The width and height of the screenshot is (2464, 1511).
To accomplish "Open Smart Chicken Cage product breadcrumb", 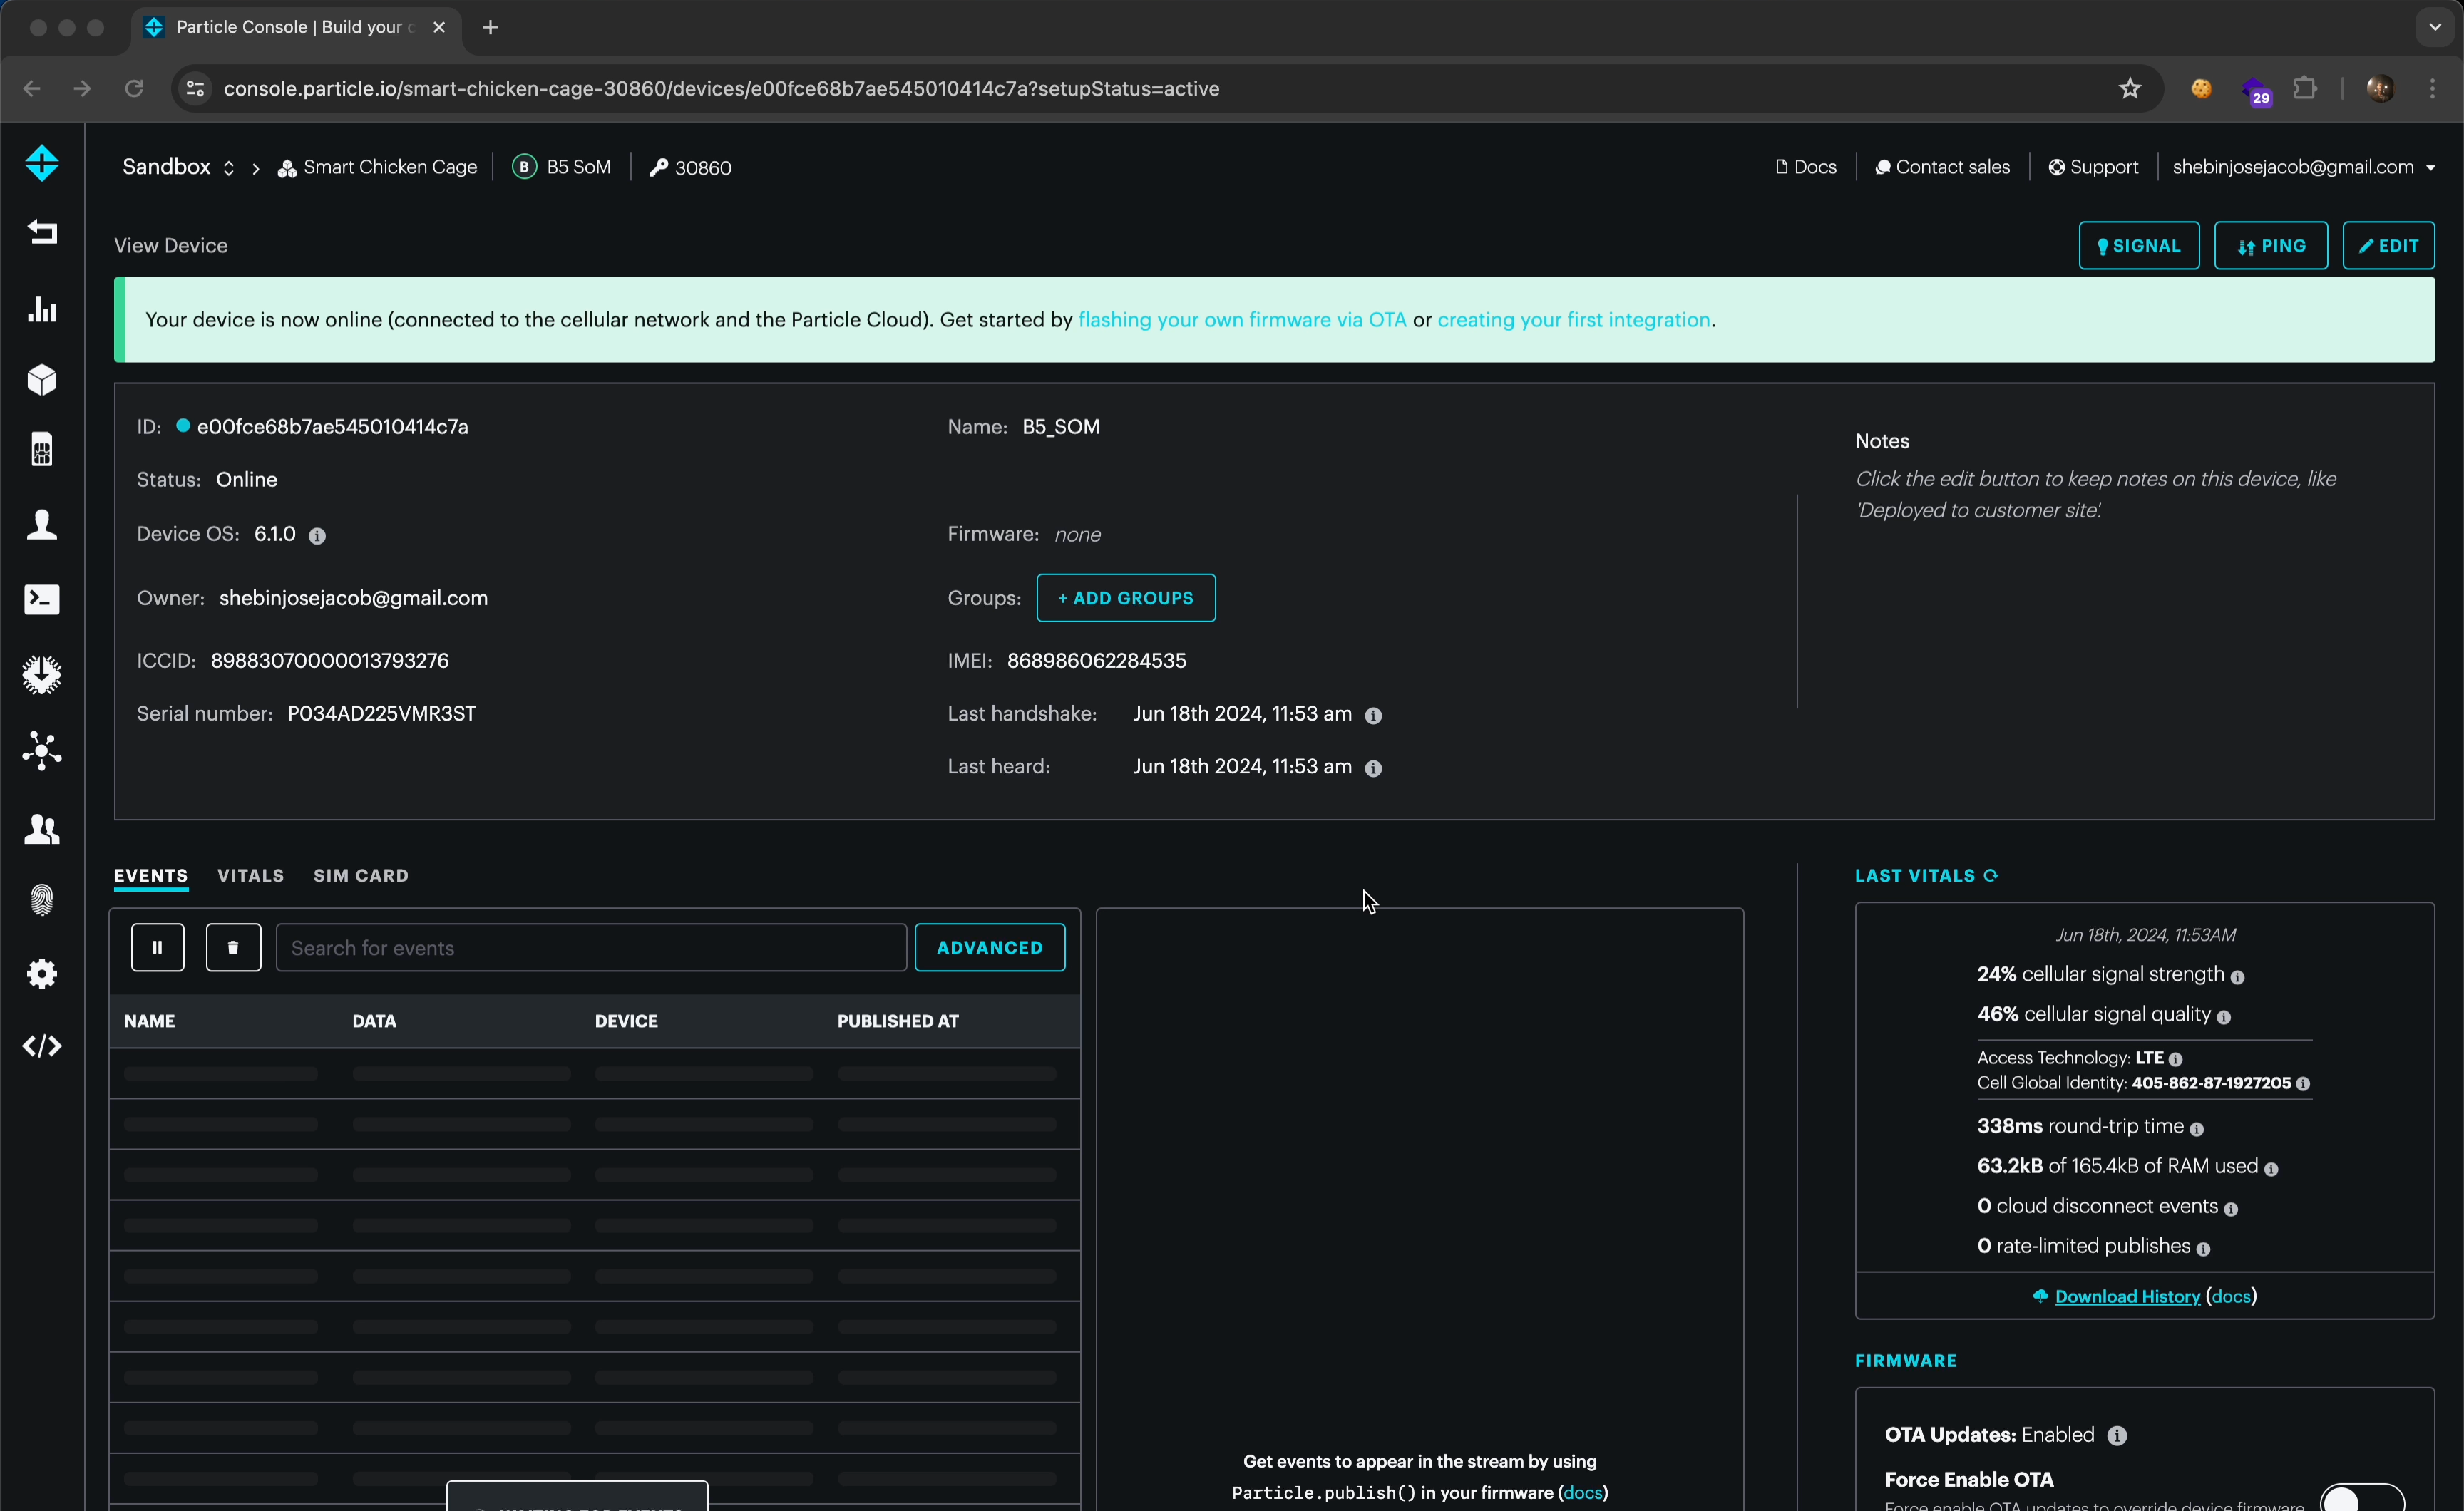I will [378, 167].
